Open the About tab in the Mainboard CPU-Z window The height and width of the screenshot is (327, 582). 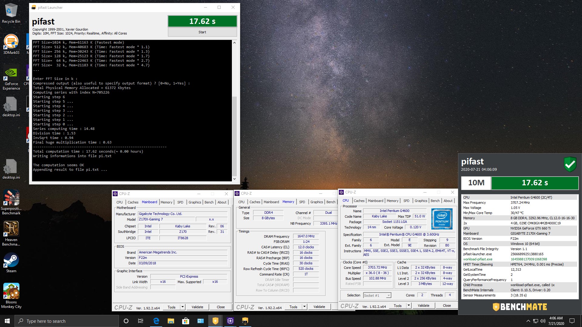tap(222, 202)
